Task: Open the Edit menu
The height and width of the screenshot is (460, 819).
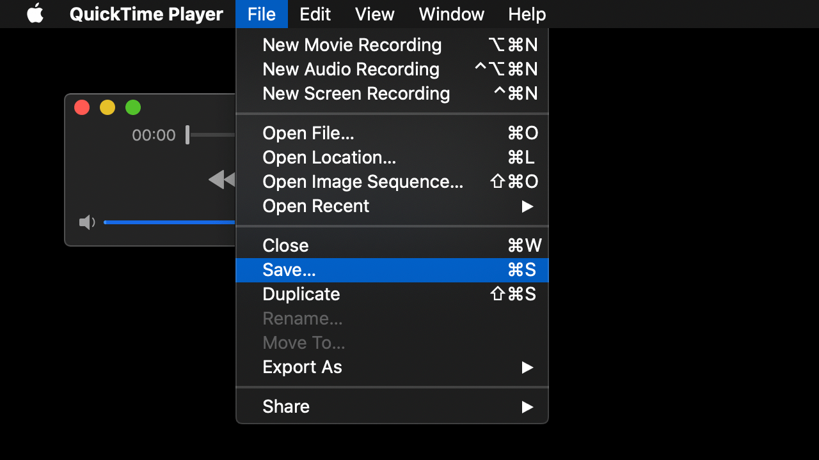Action: click(x=315, y=14)
